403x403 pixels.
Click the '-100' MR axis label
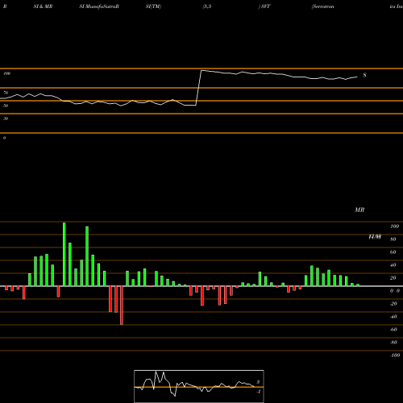point(395,355)
